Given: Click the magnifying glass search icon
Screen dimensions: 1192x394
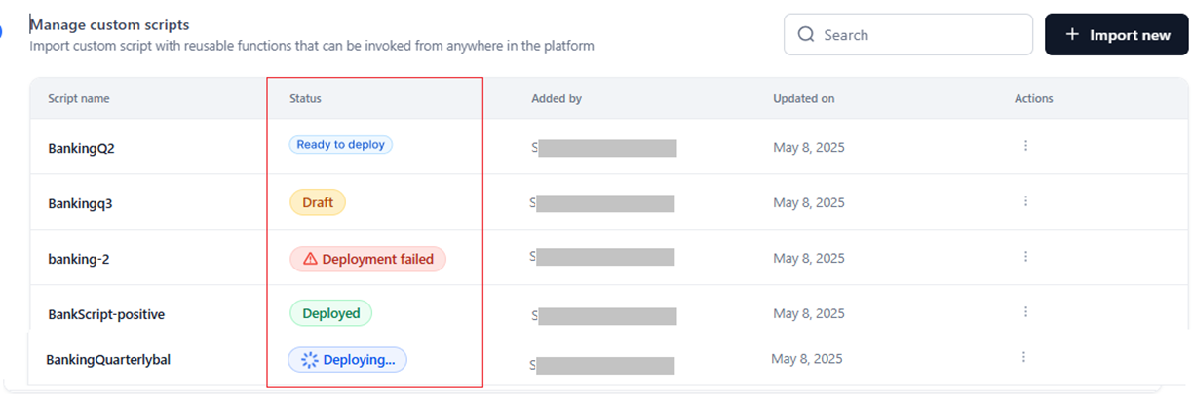Looking at the screenshot, I should click(x=806, y=35).
